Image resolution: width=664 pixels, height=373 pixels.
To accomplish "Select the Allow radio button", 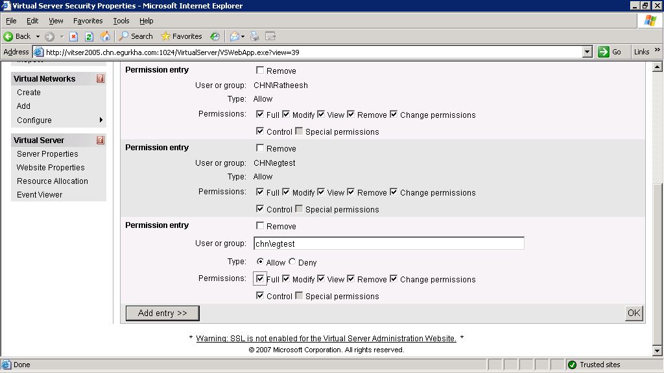I will coord(260,262).
